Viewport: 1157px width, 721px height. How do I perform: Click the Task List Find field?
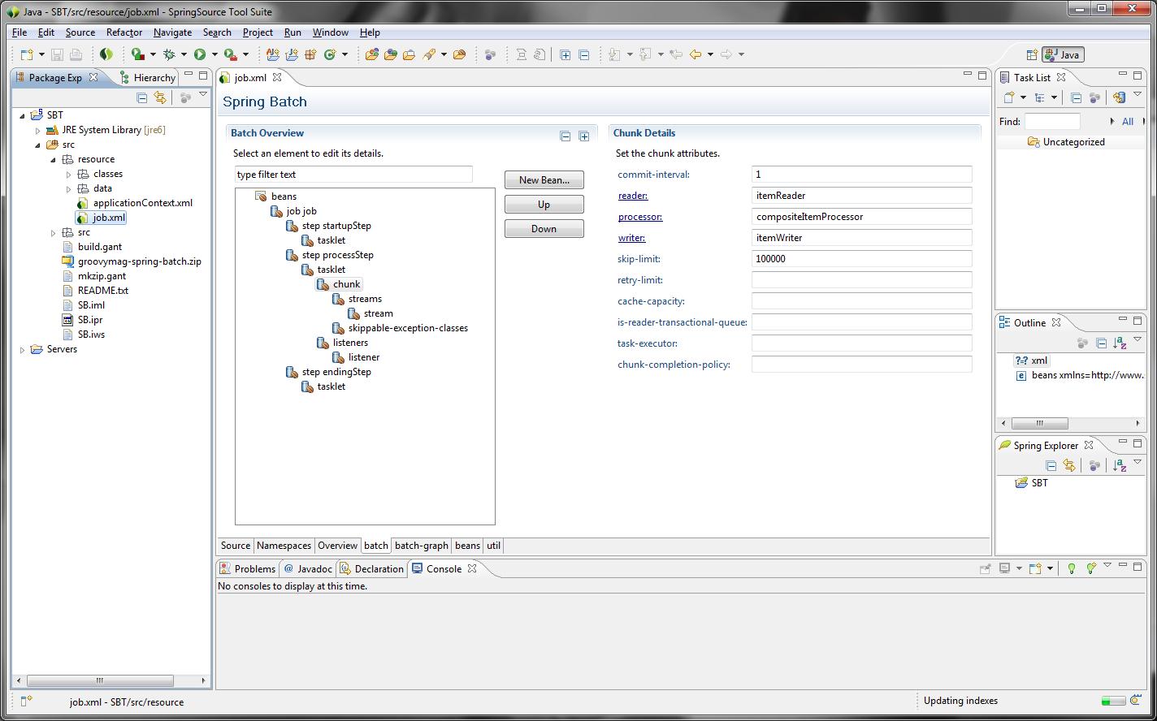pos(1052,122)
